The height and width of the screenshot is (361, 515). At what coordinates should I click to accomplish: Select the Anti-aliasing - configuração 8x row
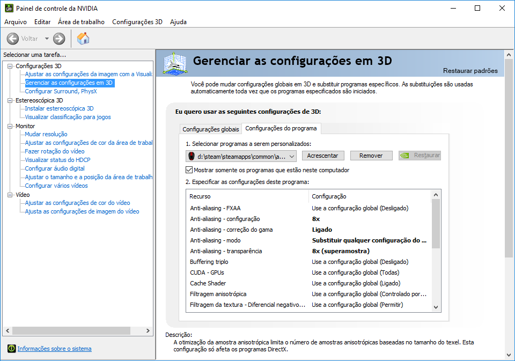(x=309, y=219)
